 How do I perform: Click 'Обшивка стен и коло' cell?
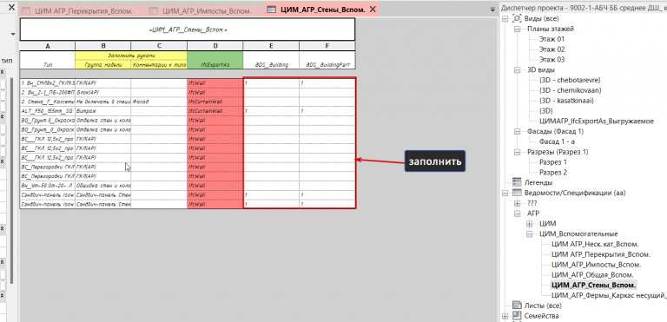103,186
